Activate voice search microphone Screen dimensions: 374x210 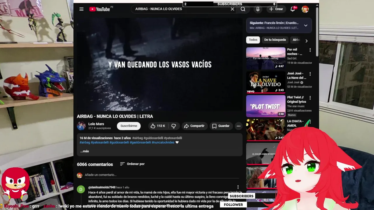click(x=258, y=9)
